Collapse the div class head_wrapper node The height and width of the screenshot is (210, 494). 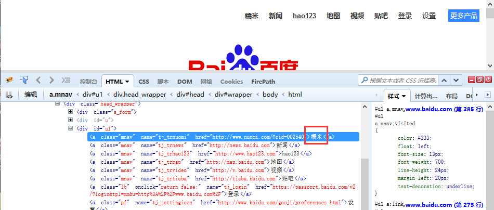point(57,103)
